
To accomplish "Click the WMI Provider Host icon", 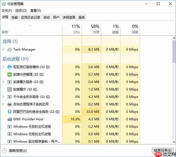I will (x=9, y=119).
